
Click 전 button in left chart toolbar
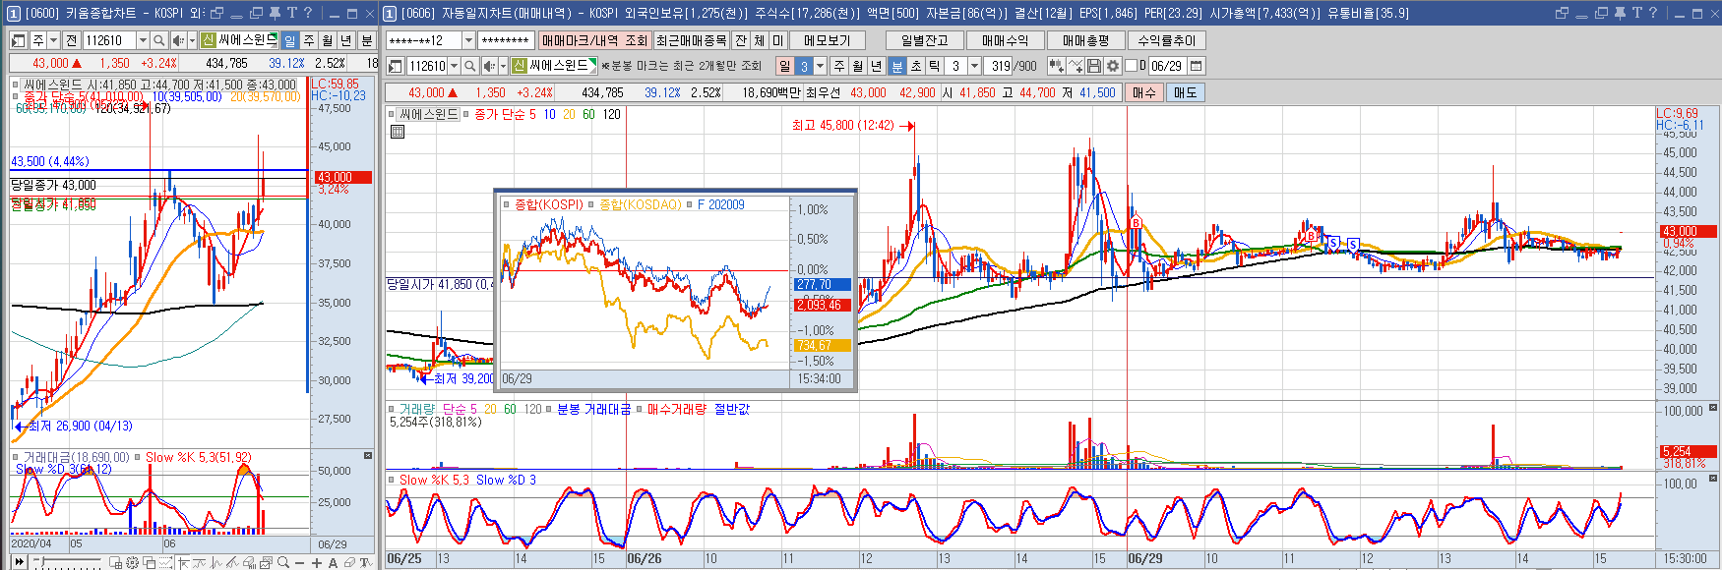coord(71,40)
